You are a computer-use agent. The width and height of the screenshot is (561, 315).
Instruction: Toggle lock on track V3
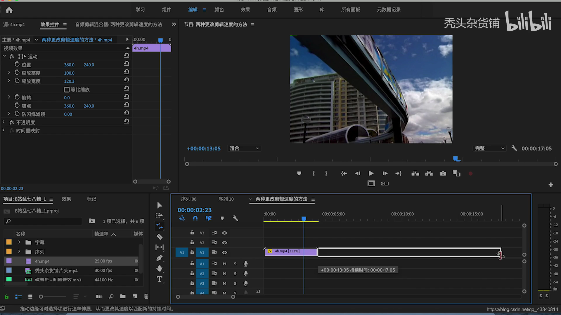pos(192,233)
